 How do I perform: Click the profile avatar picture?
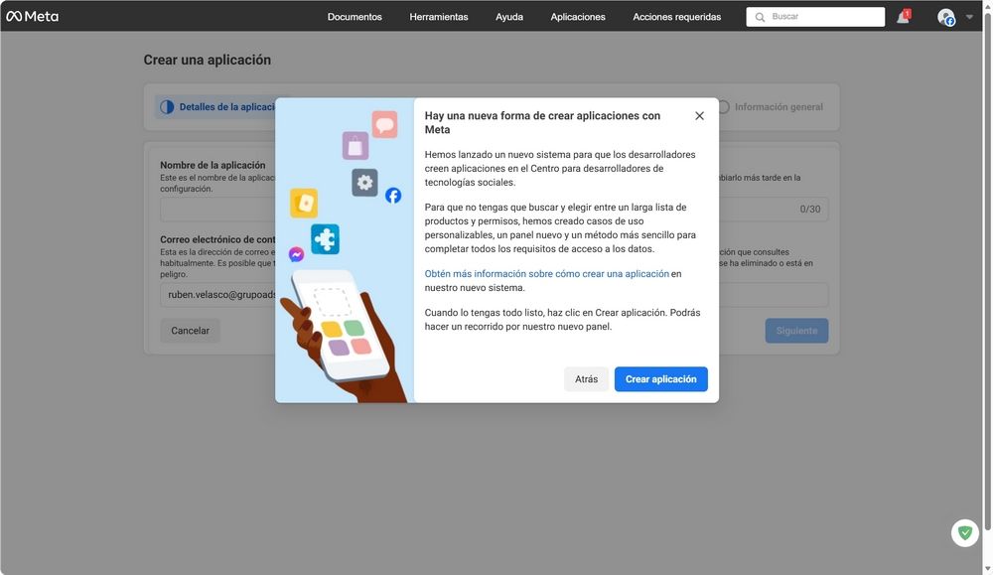(x=945, y=16)
